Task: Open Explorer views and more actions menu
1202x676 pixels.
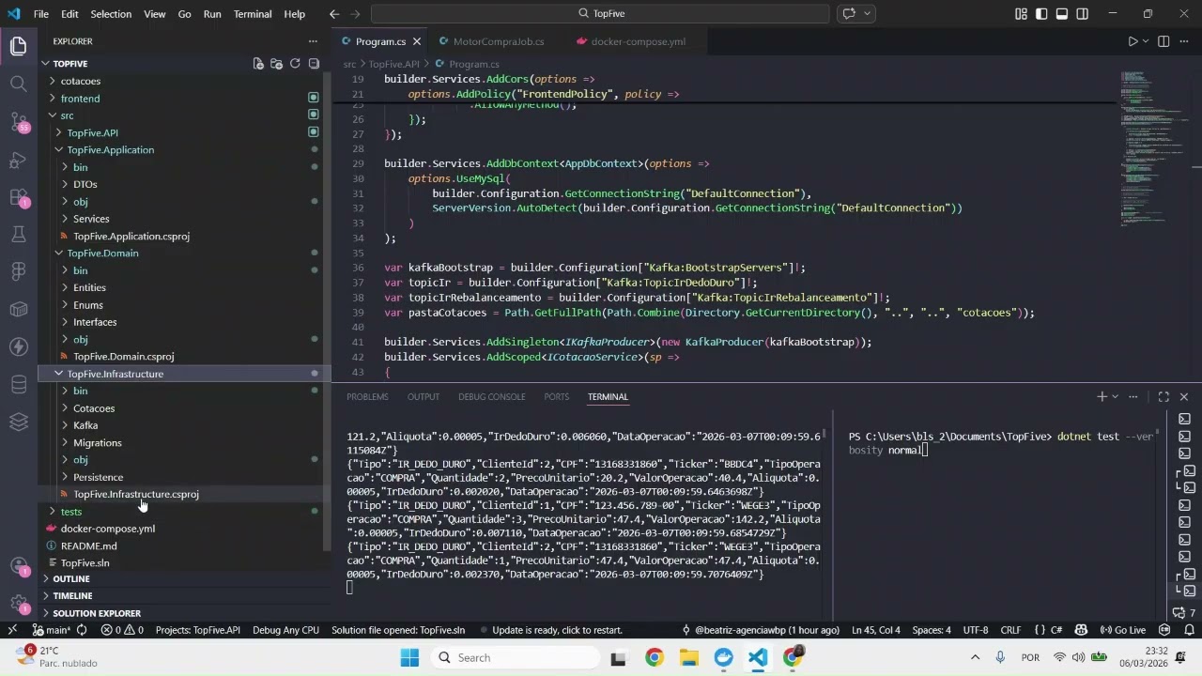Action: pyautogui.click(x=313, y=41)
